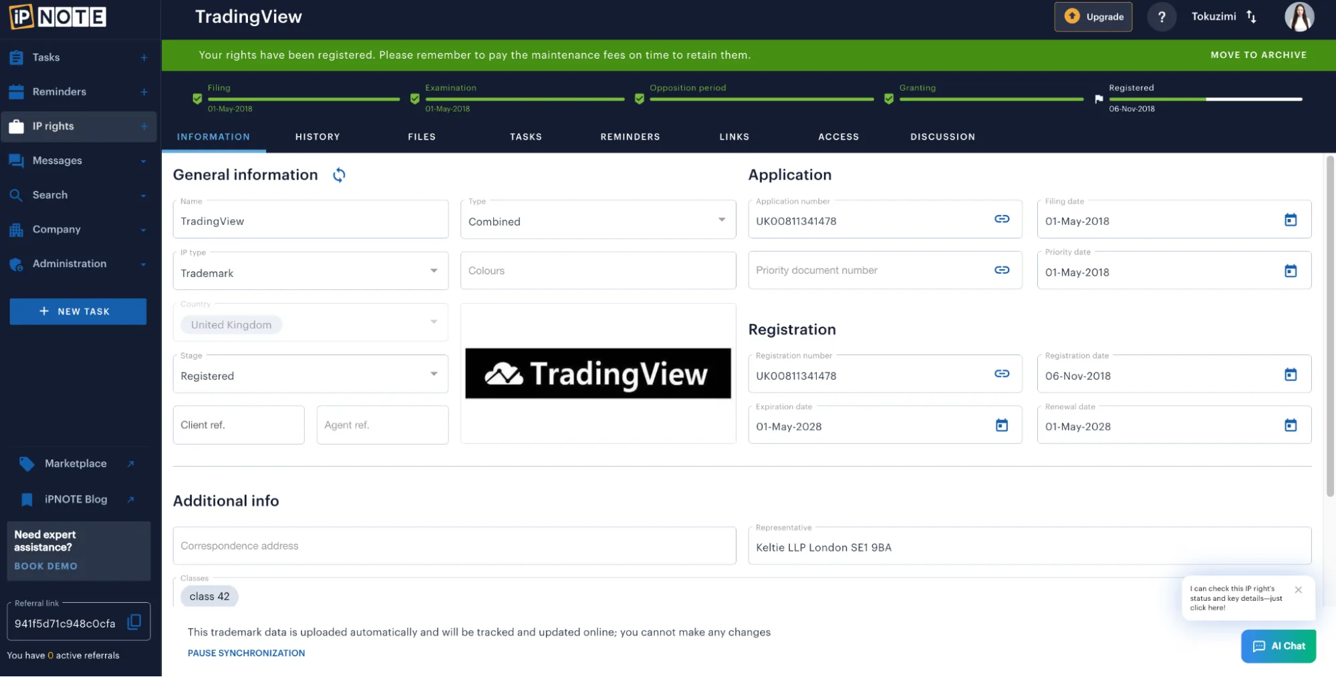Open the Files tab
The height and width of the screenshot is (677, 1336).
422,137
